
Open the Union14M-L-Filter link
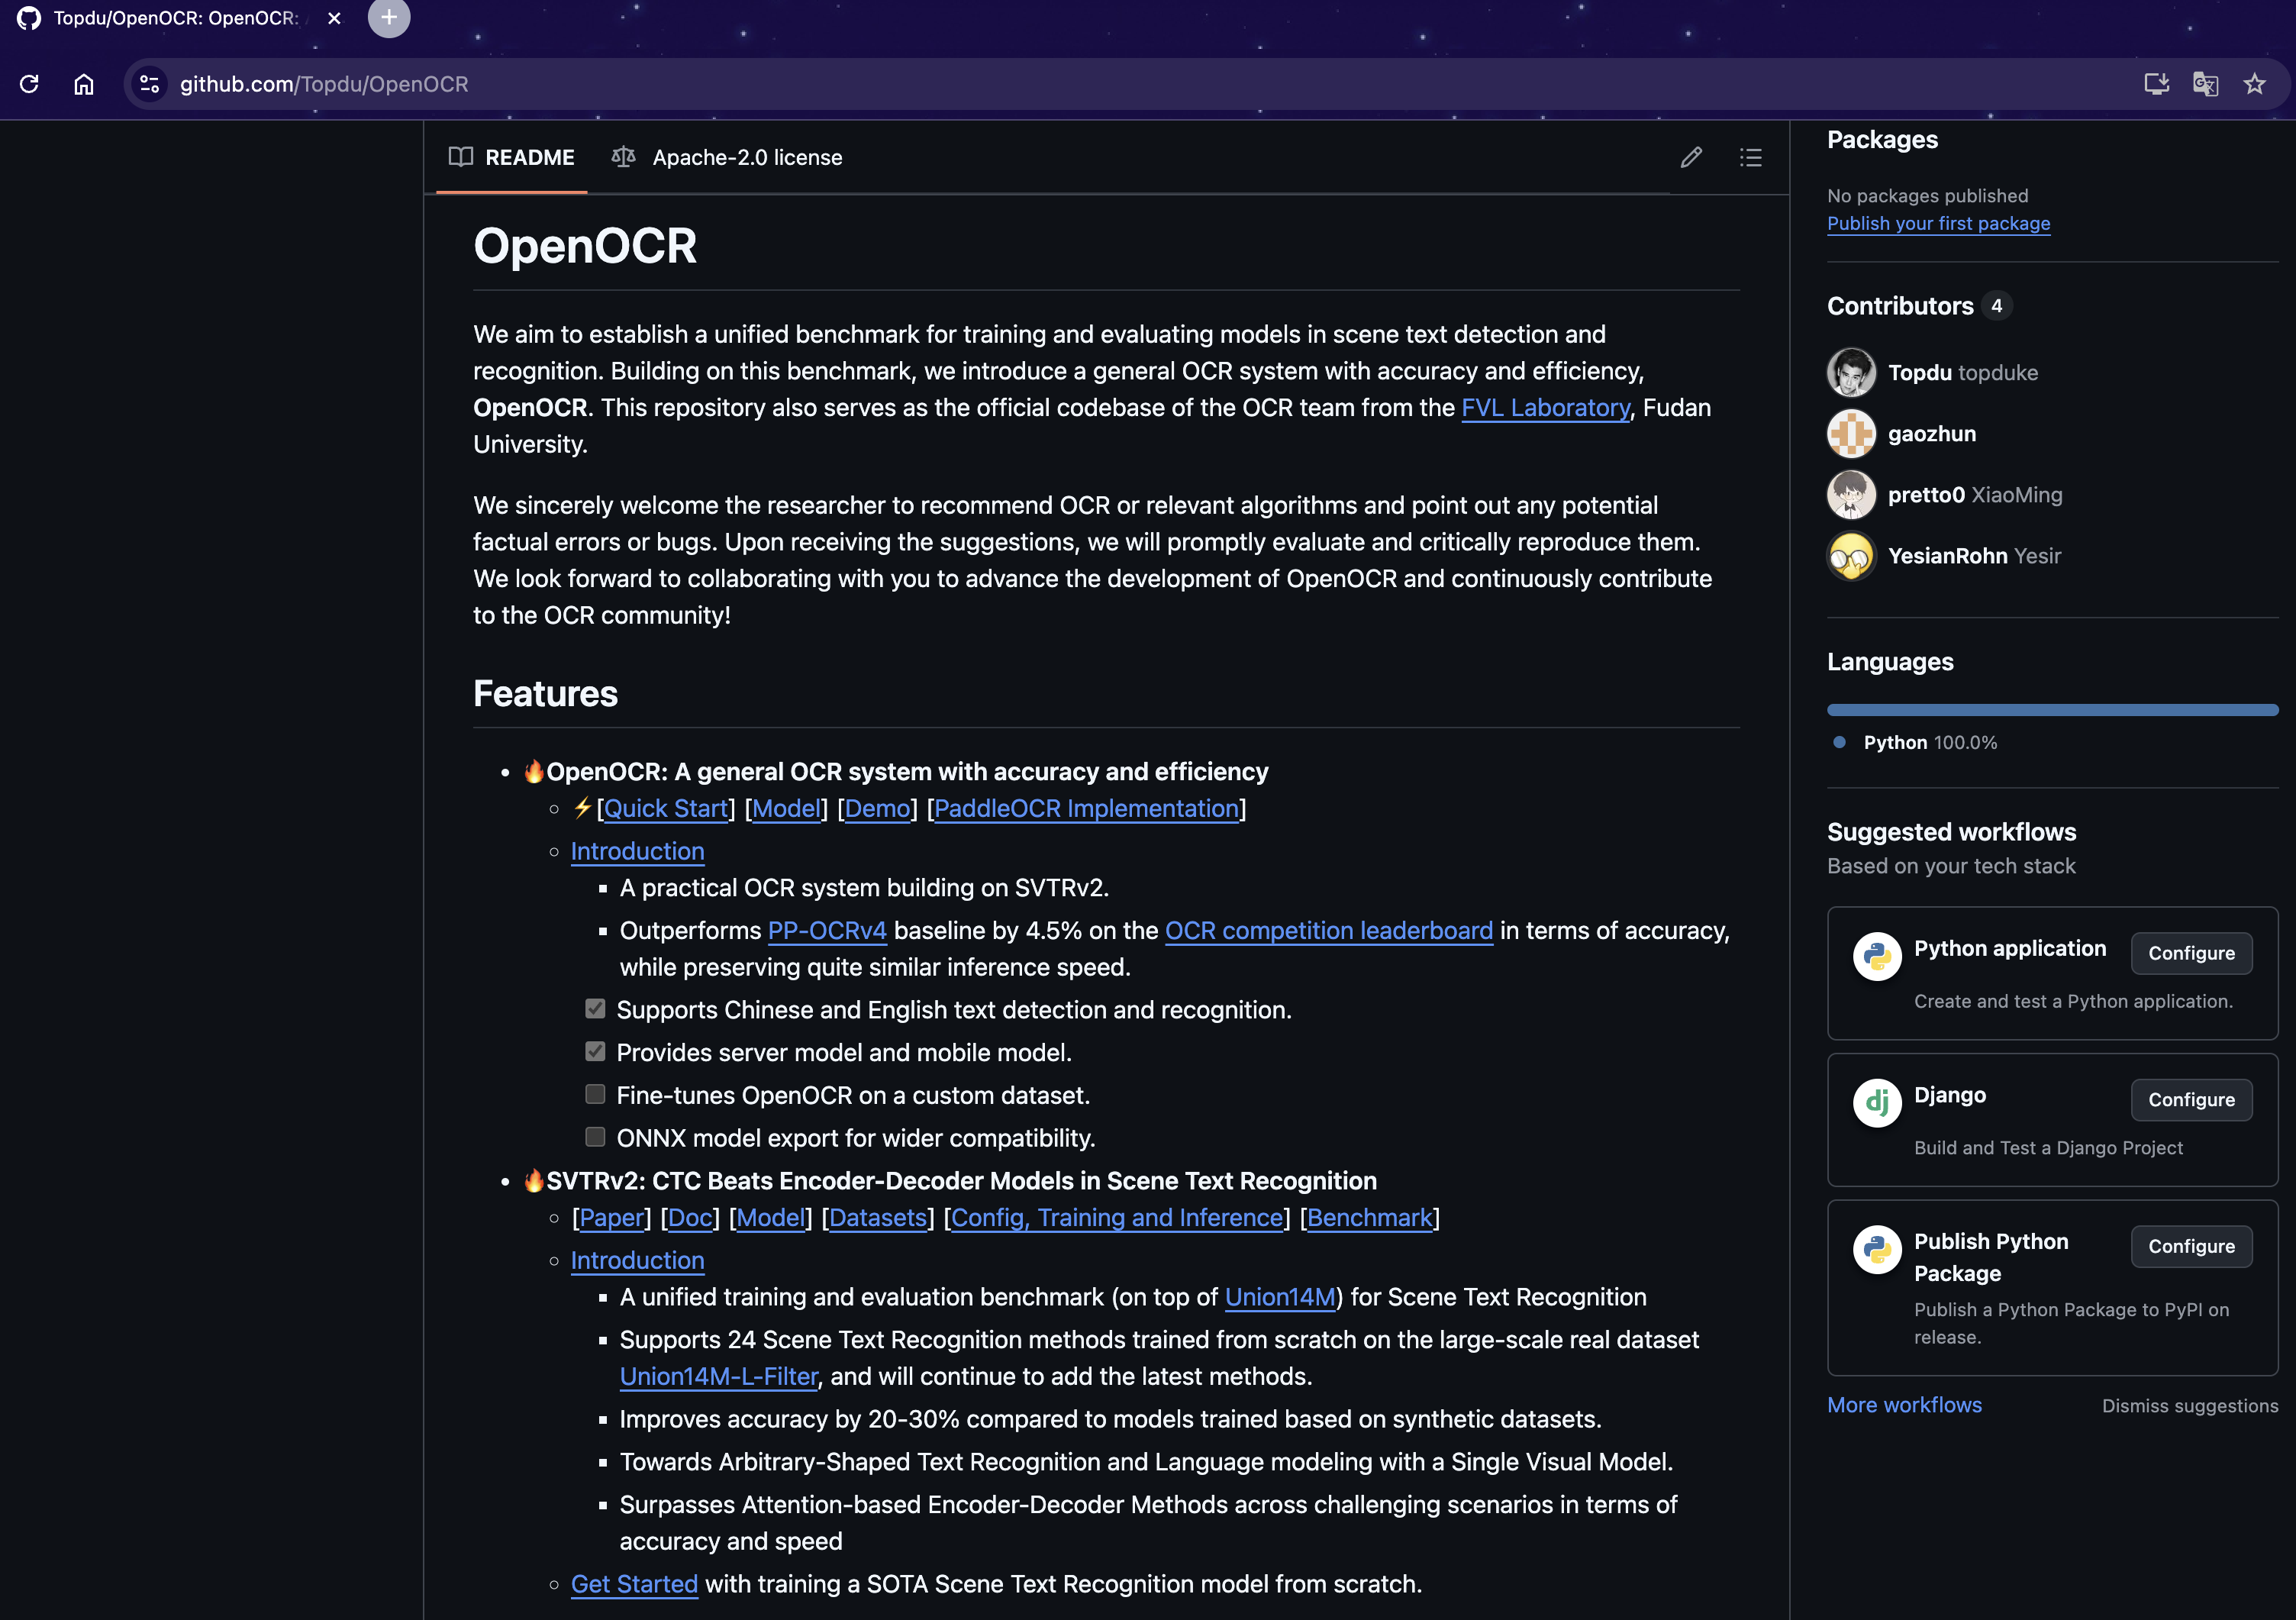pos(719,1376)
